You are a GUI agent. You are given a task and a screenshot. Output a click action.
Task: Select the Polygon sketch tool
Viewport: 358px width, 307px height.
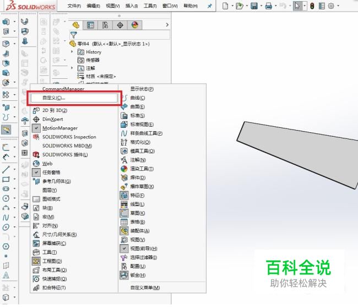pos(6,246)
